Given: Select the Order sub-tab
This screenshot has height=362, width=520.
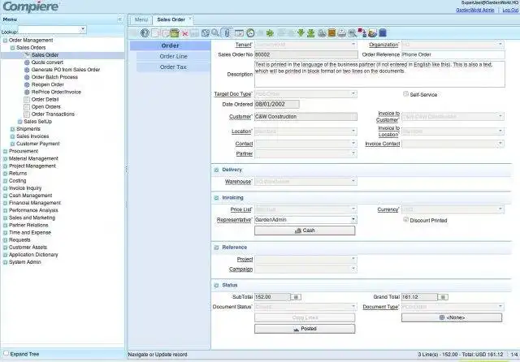Looking at the screenshot, I should (170, 45).
